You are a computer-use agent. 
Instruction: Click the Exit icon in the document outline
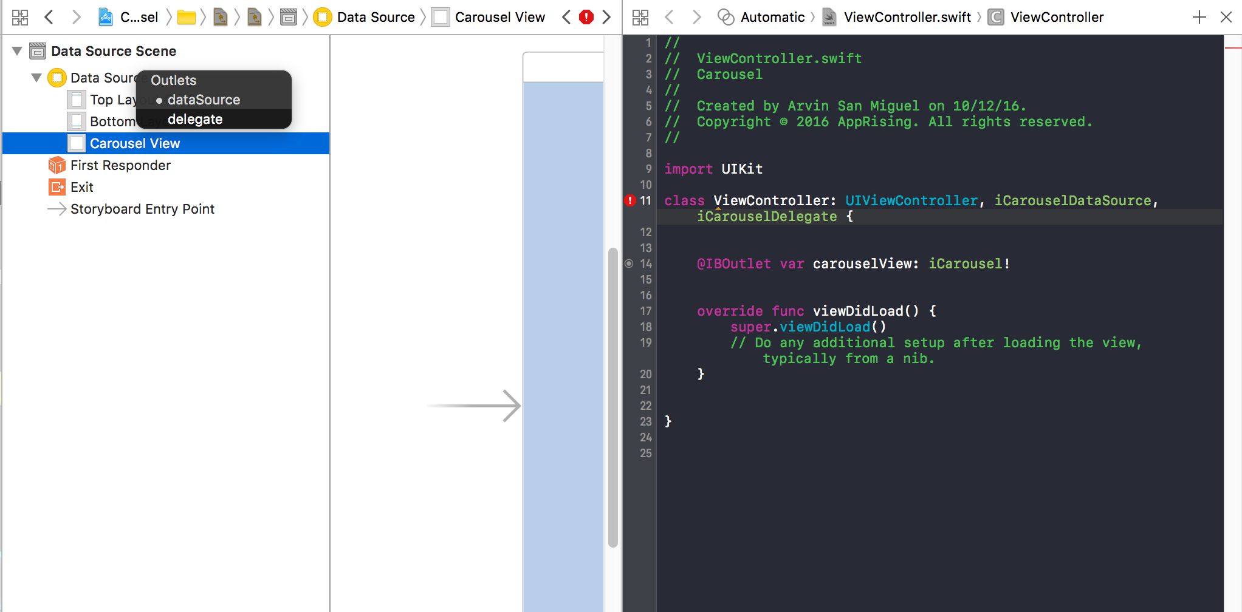click(x=57, y=186)
